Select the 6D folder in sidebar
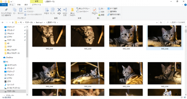 click(x=8, y=43)
